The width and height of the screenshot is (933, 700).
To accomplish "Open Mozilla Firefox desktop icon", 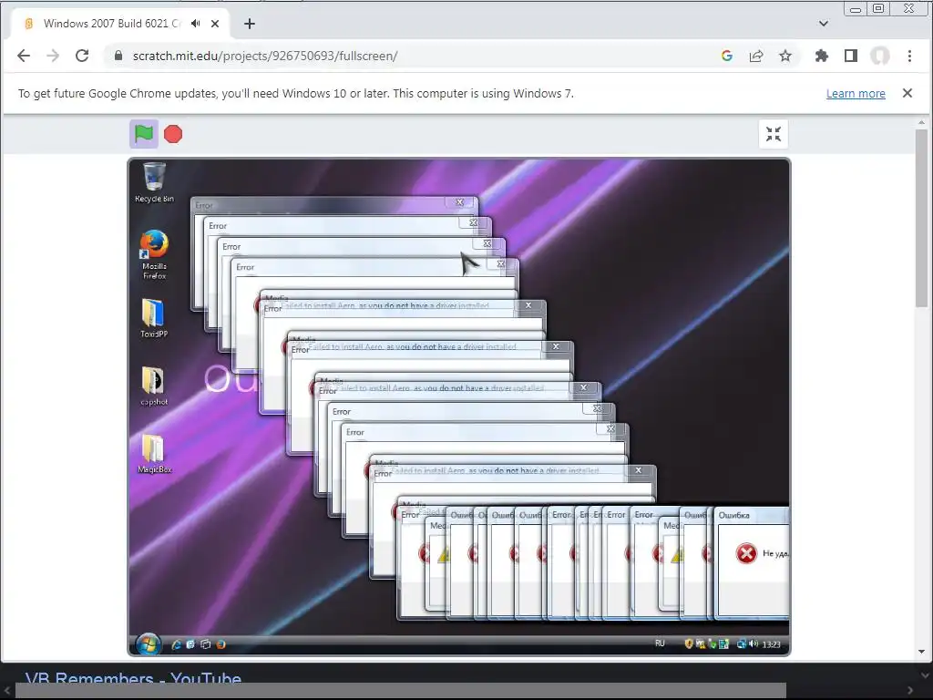I will [x=154, y=255].
